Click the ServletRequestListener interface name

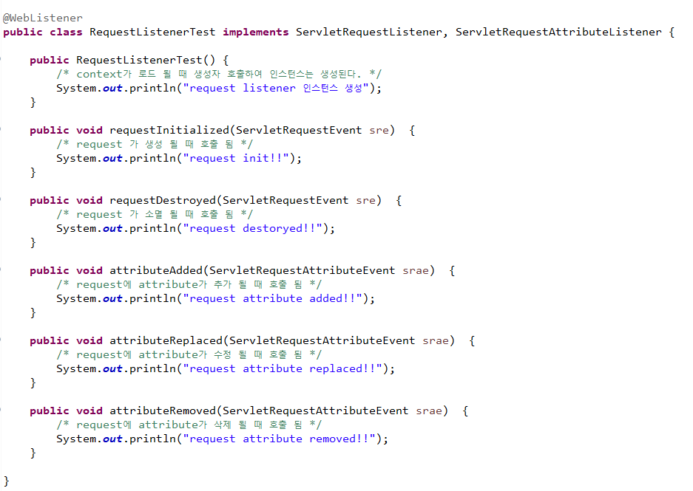click(x=368, y=32)
